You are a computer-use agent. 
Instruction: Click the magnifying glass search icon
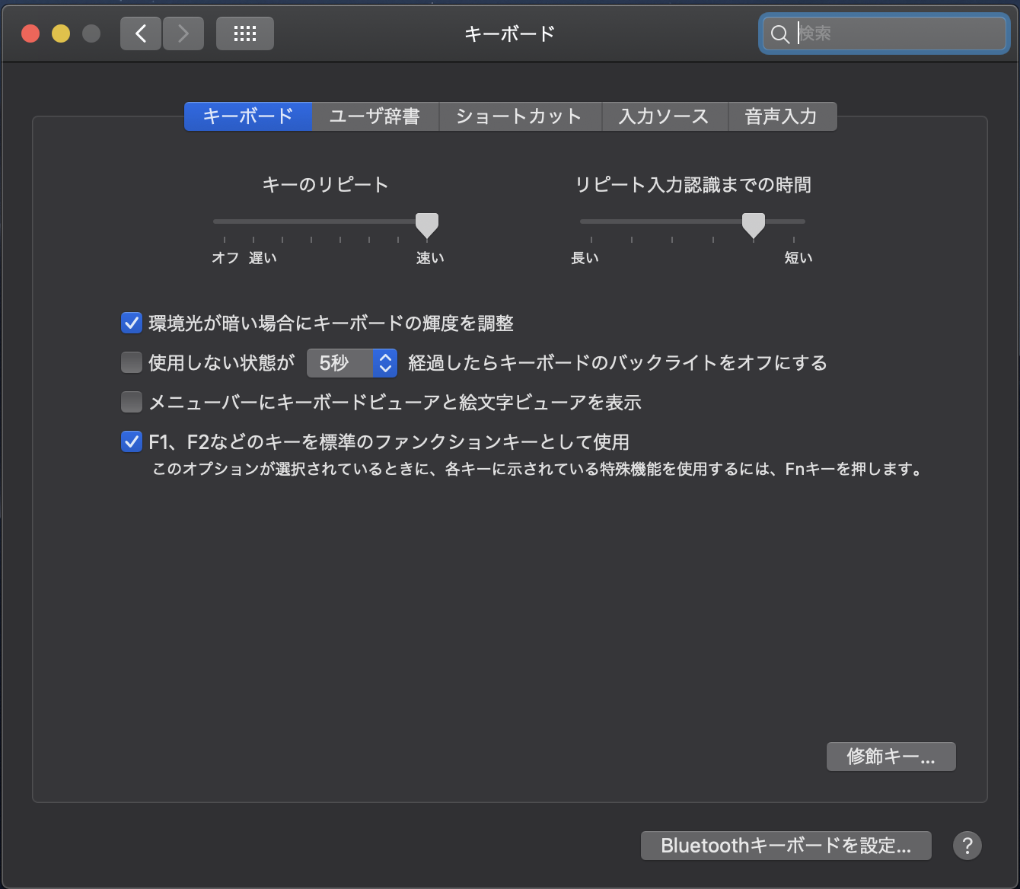click(x=780, y=34)
